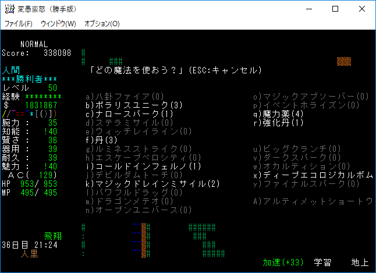This screenshot has height=273, width=376.
Task: Open the ウィンドウ(W) menu
Action: coord(58,24)
